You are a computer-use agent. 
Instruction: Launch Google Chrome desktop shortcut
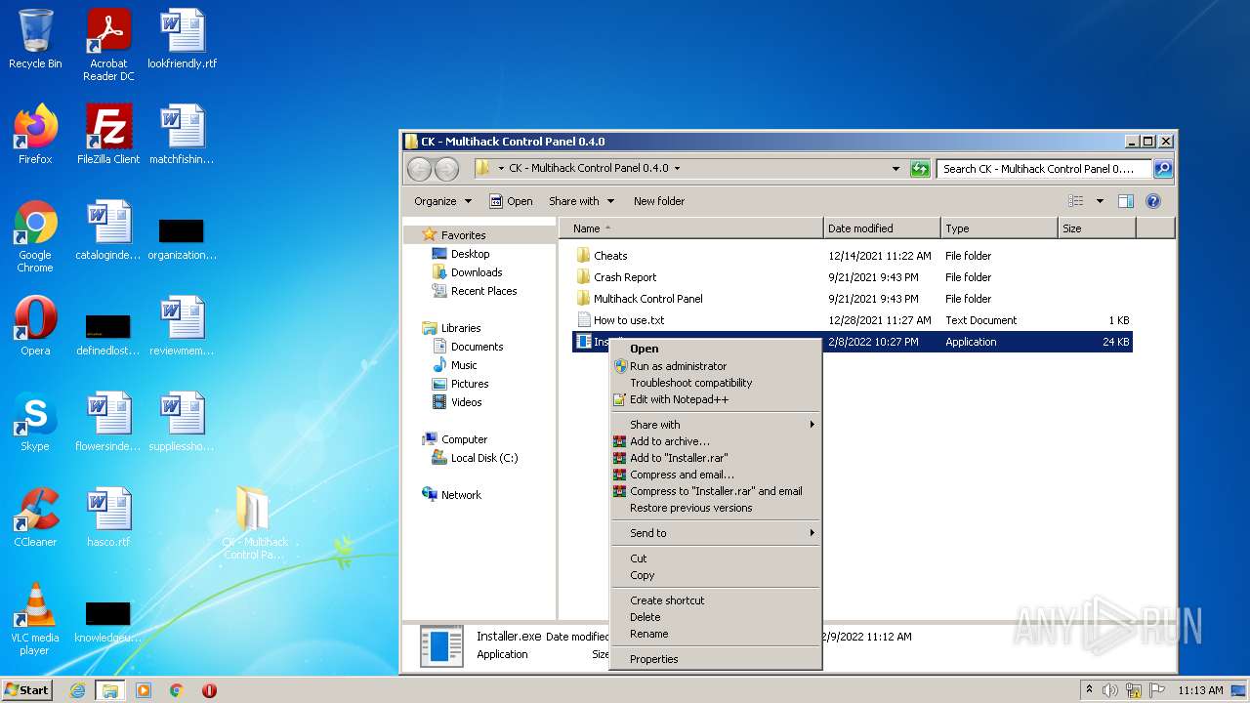(35, 236)
